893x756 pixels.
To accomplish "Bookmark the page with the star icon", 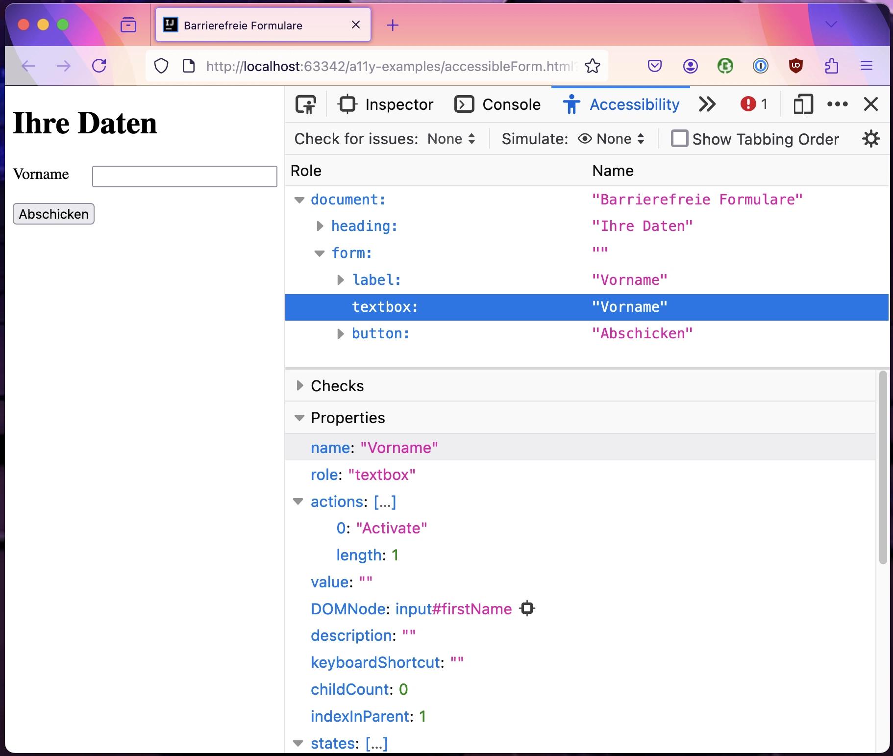I will (x=593, y=66).
